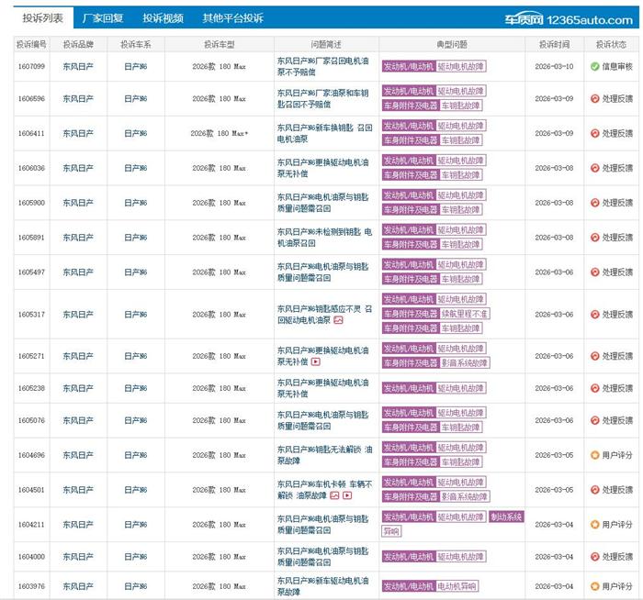Image resolution: width=643 pixels, height=600 pixels.
Task: Click the 电动机异响 tag in the last row
Action: (460, 585)
